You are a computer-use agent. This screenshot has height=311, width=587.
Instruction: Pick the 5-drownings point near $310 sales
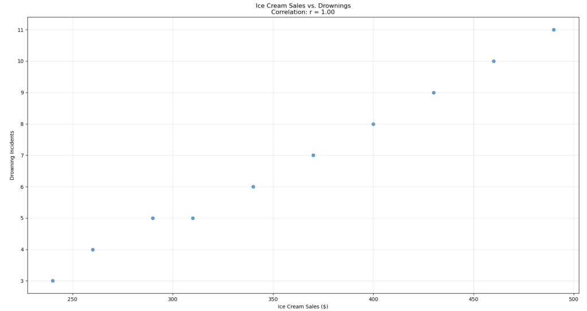193,218
